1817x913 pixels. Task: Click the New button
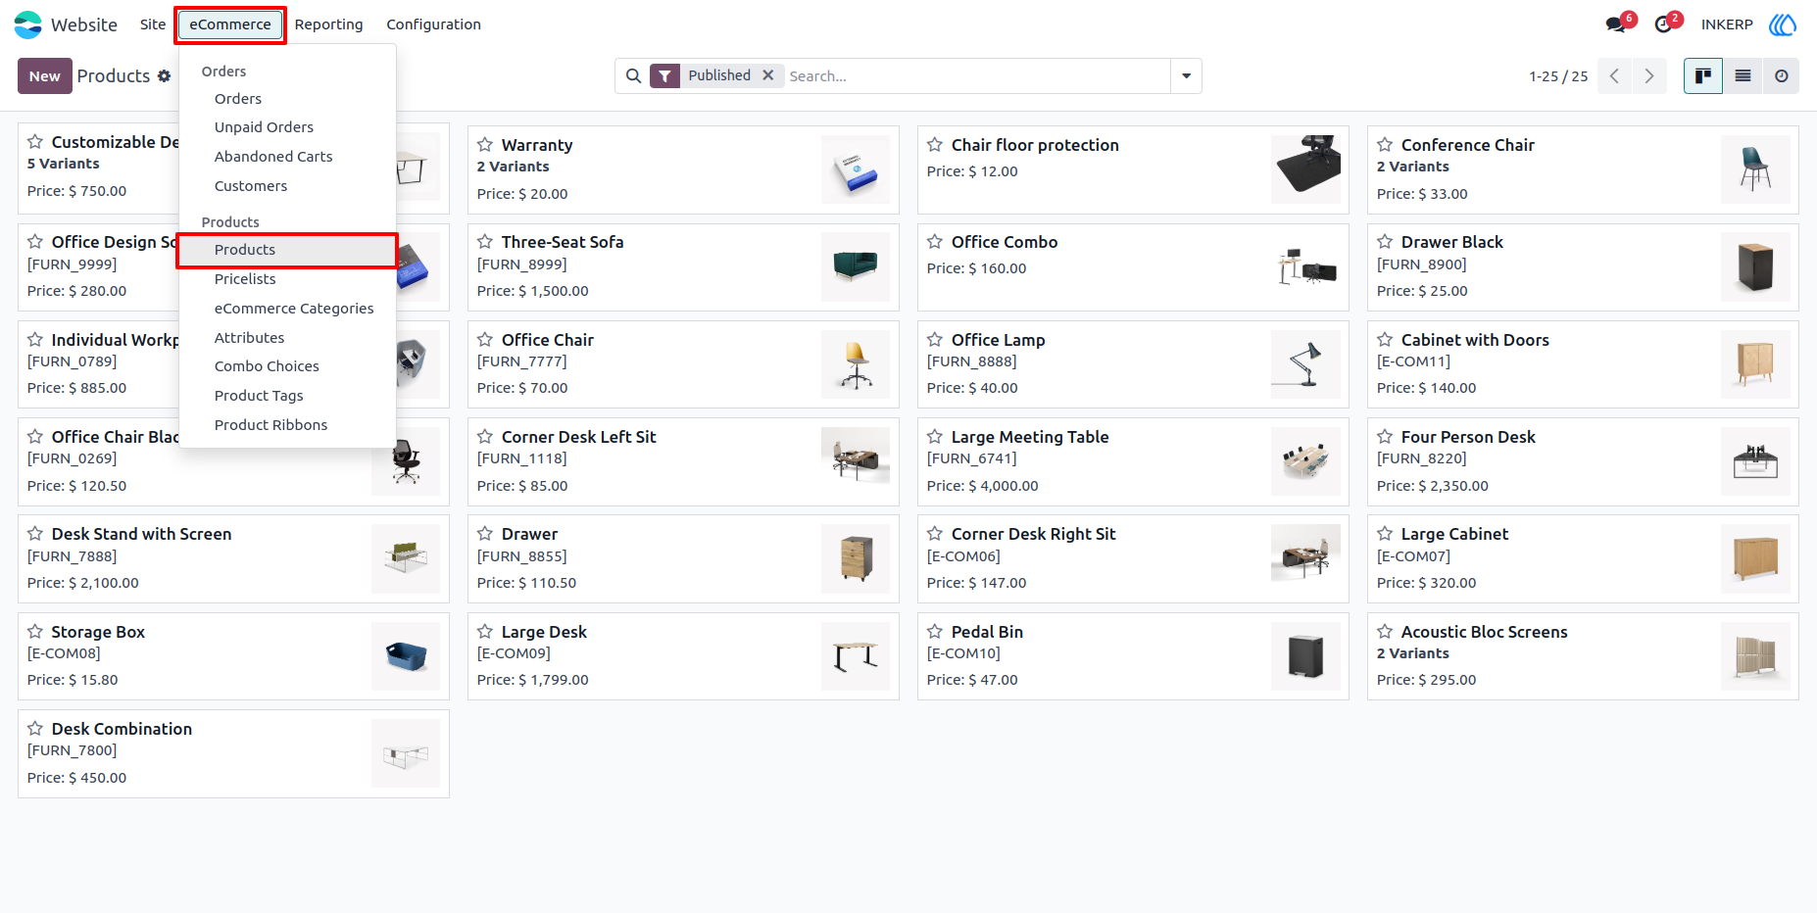click(45, 76)
